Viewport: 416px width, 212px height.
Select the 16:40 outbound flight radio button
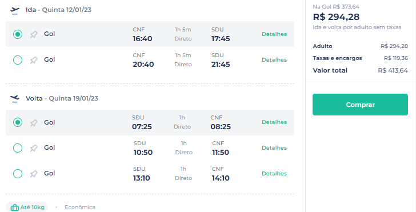(18, 34)
